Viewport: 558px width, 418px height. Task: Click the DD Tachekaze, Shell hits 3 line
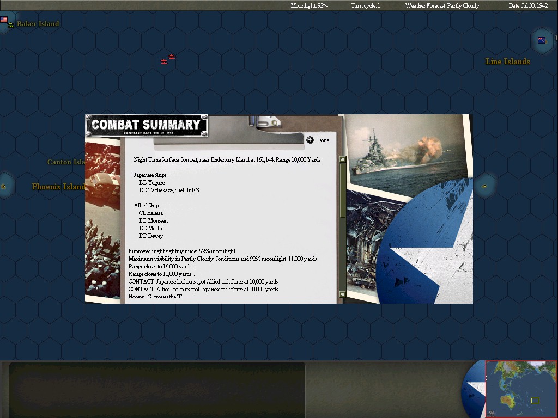(x=169, y=190)
